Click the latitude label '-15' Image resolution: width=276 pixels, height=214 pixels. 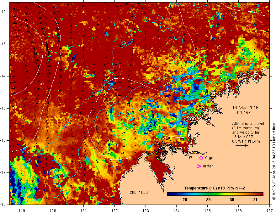click(x=3, y=108)
